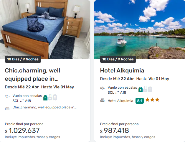This screenshot has height=142, width=185.
Task: Click the 10 Días / 9 Noches badge on the lagoon photo
Action: [x=118, y=59]
